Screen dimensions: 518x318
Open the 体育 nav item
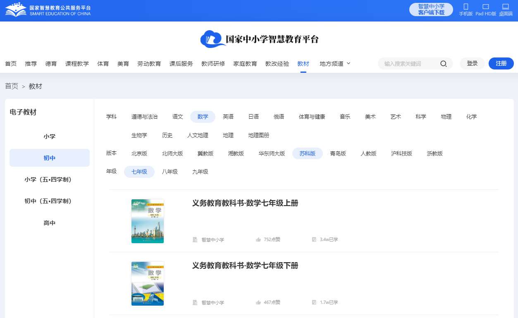click(x=103, y=64)
